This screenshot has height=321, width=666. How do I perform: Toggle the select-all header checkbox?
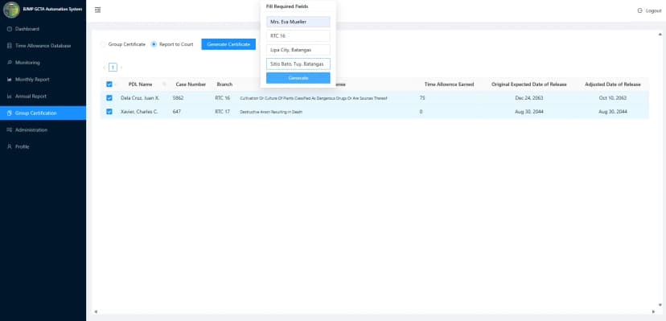pos(109,84)
